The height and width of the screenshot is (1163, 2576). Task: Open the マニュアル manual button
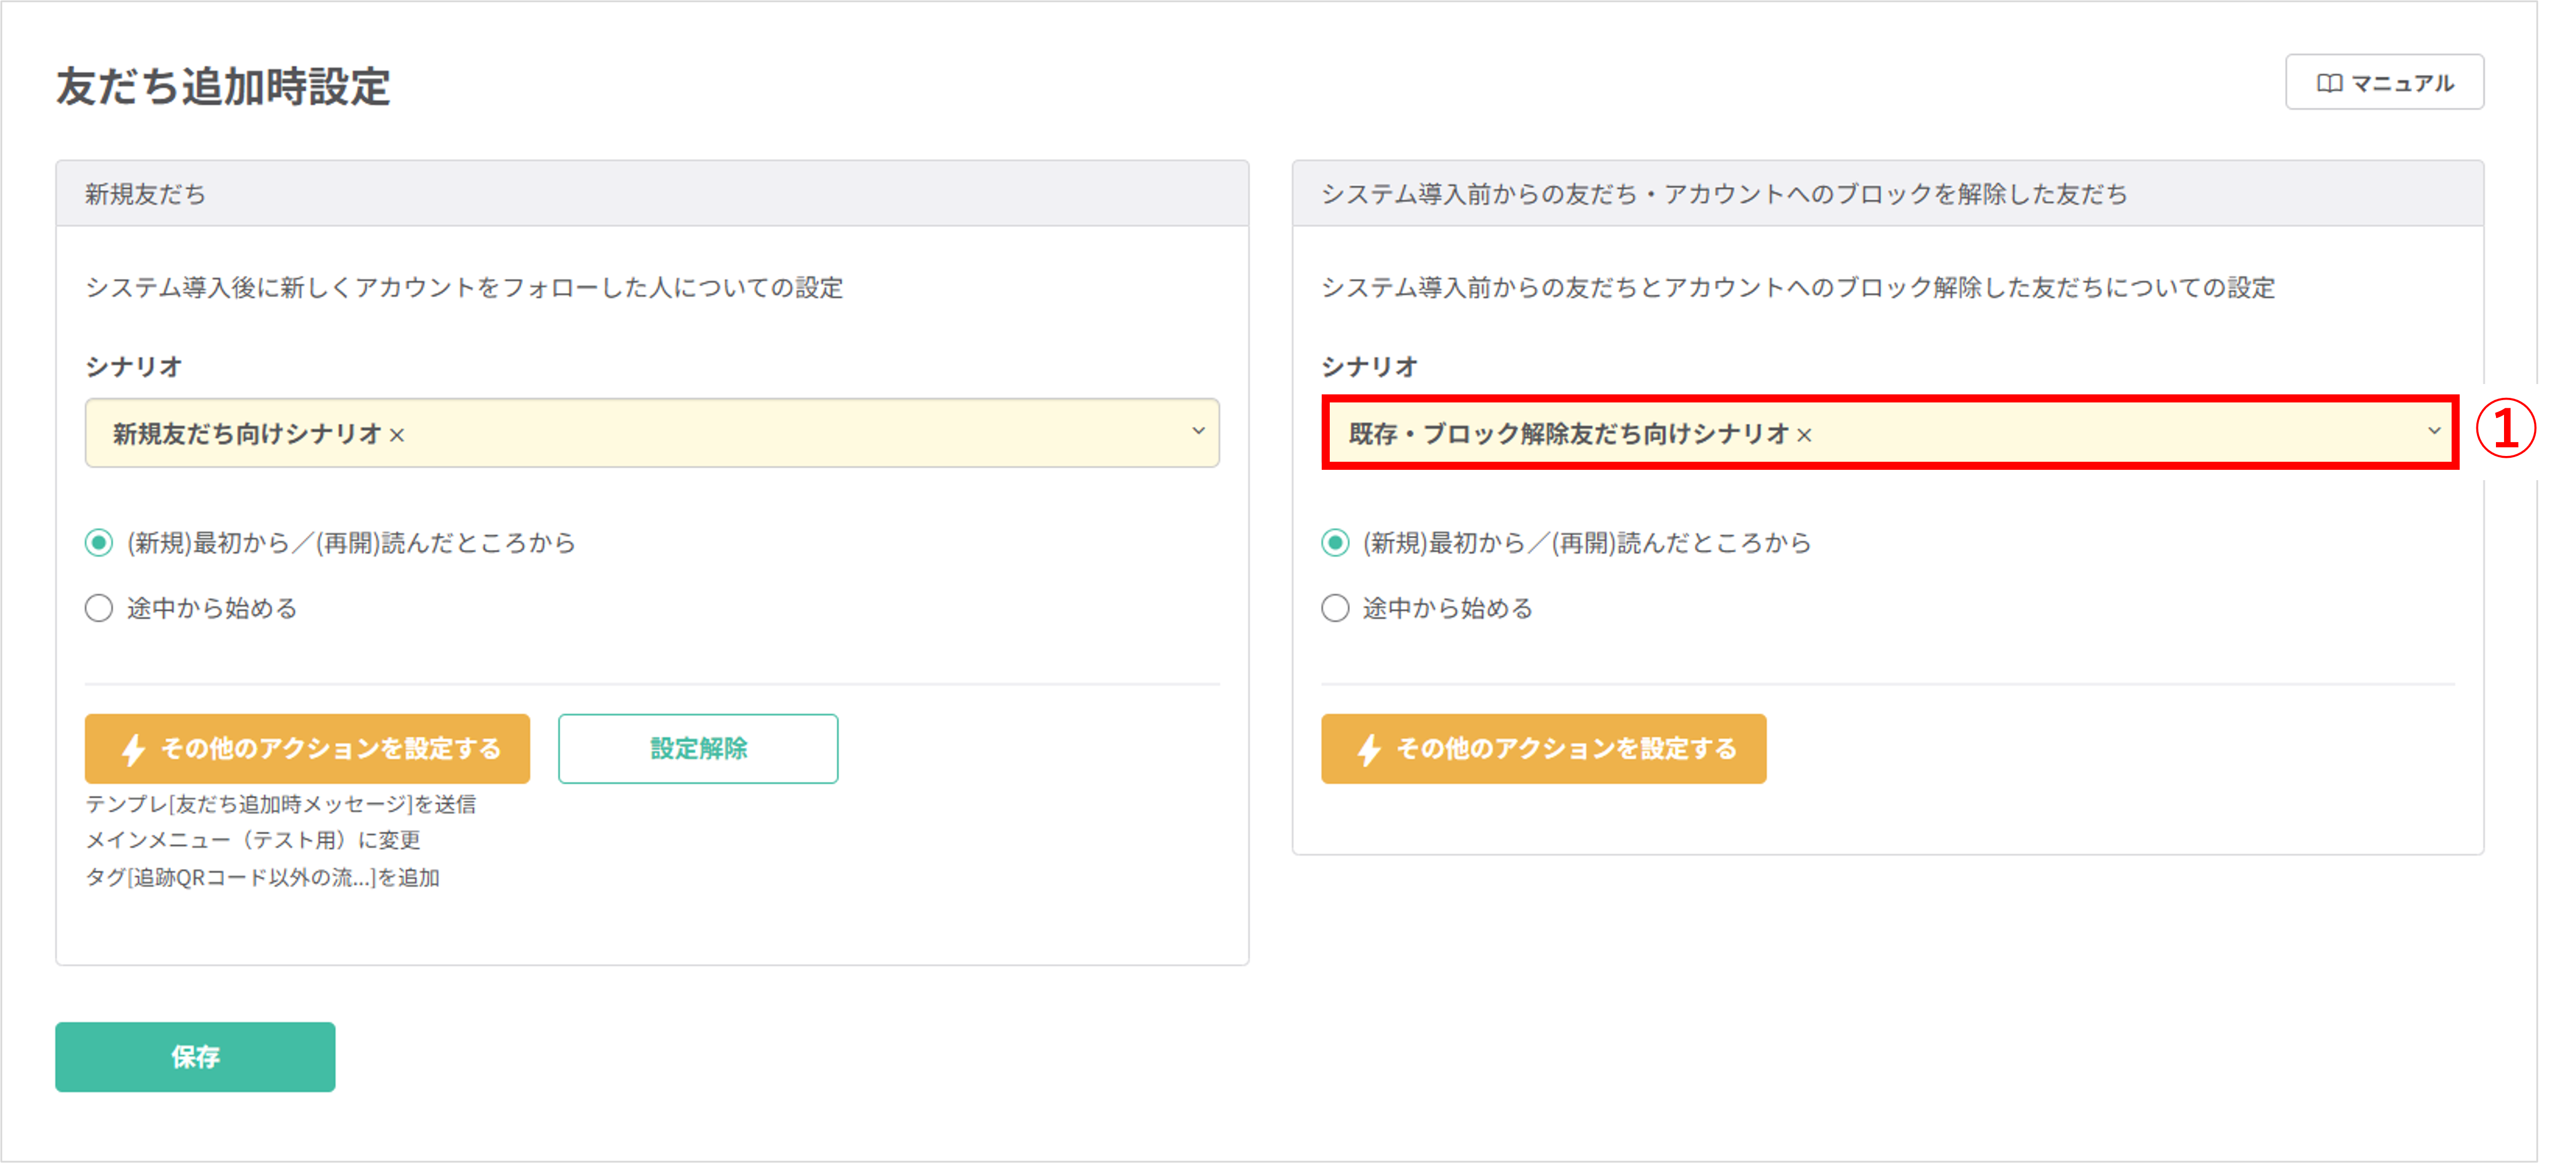(x=2384, y=82)
